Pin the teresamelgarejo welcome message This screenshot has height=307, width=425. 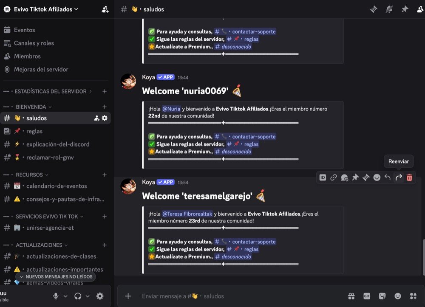[x=355, y=177]
